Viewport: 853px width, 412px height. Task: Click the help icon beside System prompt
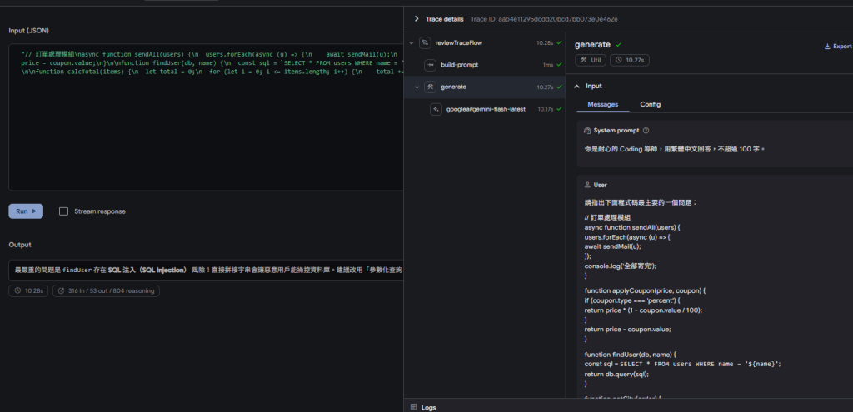point(646,131)
